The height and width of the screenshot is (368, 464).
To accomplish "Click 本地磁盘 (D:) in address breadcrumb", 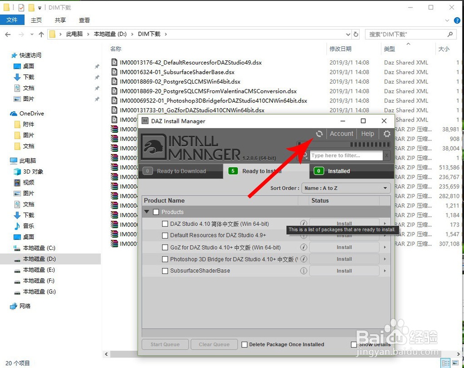I will pos(110,34).
